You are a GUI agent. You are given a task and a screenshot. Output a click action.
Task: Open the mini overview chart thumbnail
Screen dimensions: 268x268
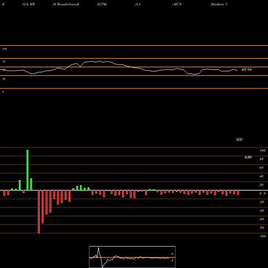coord(132,257)
